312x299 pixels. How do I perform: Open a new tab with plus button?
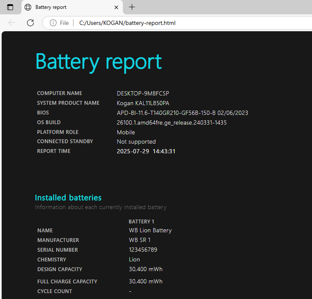[132, 7]
